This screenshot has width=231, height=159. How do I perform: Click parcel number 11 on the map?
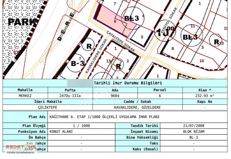tap(193, 26)
